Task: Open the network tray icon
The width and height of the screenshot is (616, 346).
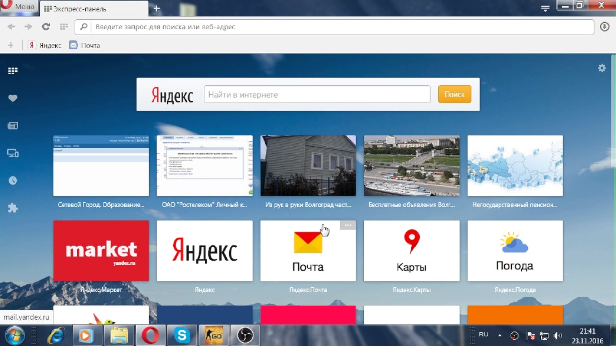Action: 545,335
